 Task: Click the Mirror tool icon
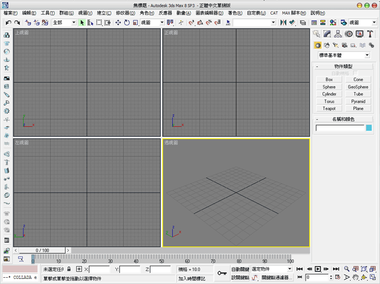pyautogui.click(x=283, y=23)
